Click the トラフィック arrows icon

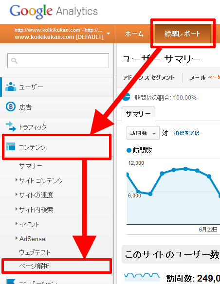point(11,126)
